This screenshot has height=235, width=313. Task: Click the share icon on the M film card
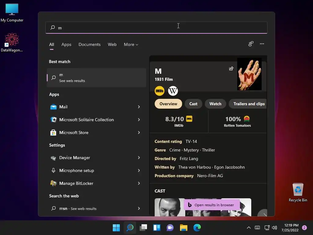pos(231,69)
